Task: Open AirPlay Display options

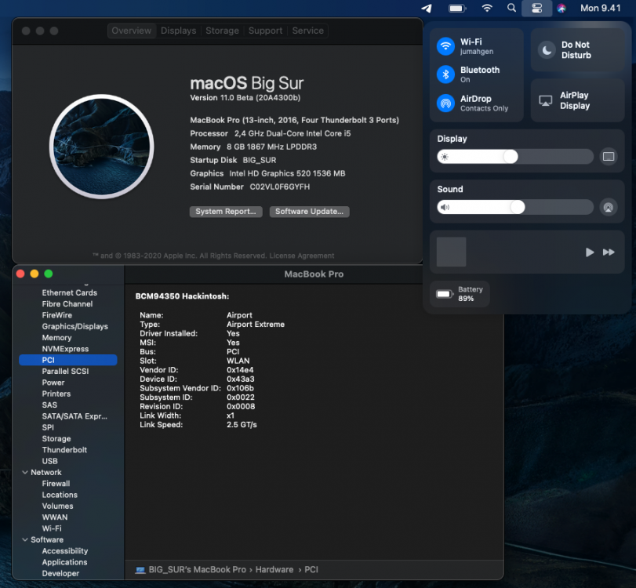Action: 577,100
